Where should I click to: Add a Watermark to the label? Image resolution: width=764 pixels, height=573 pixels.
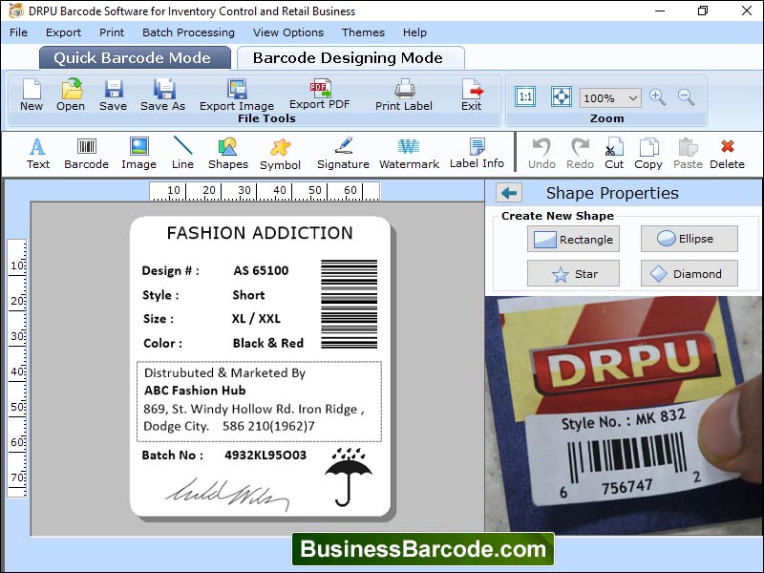click(x=409, y=153)
